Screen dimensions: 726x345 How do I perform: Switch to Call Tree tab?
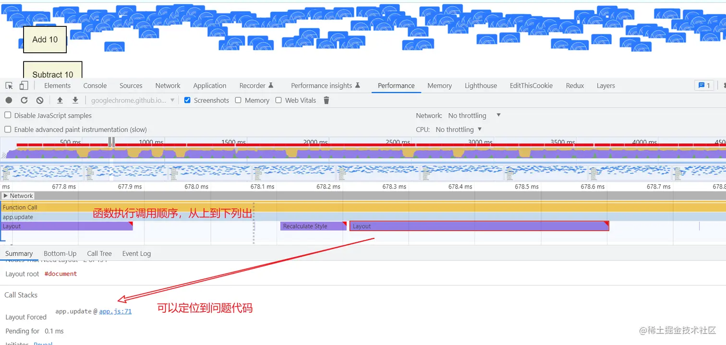tap(99, 253)
